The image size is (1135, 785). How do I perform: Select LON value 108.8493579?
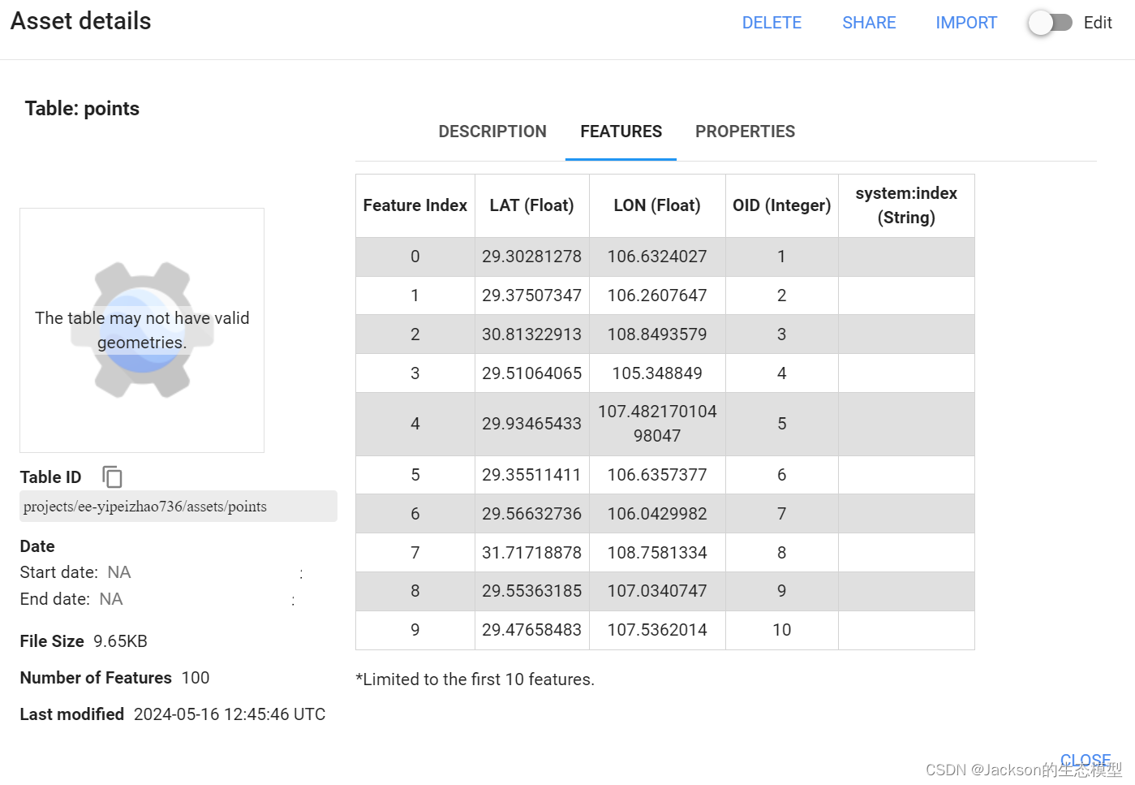657,334
